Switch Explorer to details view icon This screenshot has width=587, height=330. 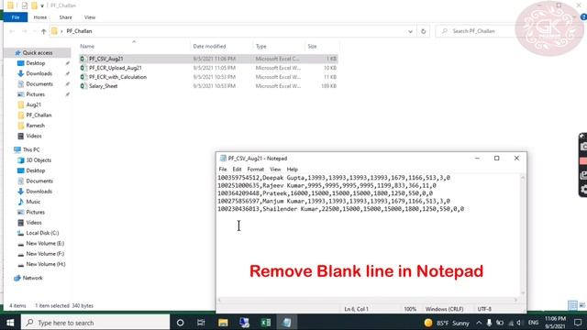[x=572, y=305]
